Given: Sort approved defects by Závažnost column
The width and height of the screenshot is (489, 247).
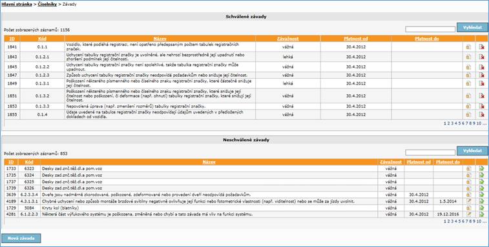Looking at the screenshot, I should [287, 39].
